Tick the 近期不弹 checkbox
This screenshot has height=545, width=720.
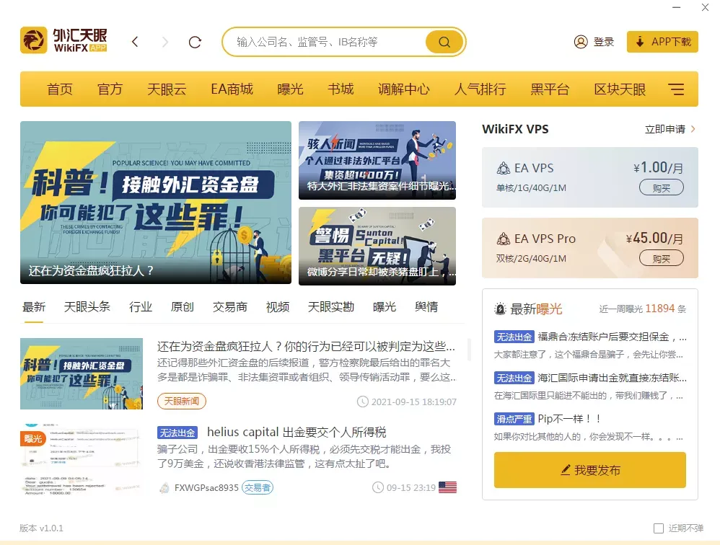(659, 528)
